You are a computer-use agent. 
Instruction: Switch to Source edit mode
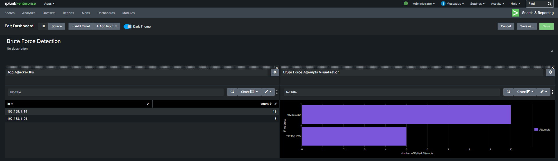(56, 26)
